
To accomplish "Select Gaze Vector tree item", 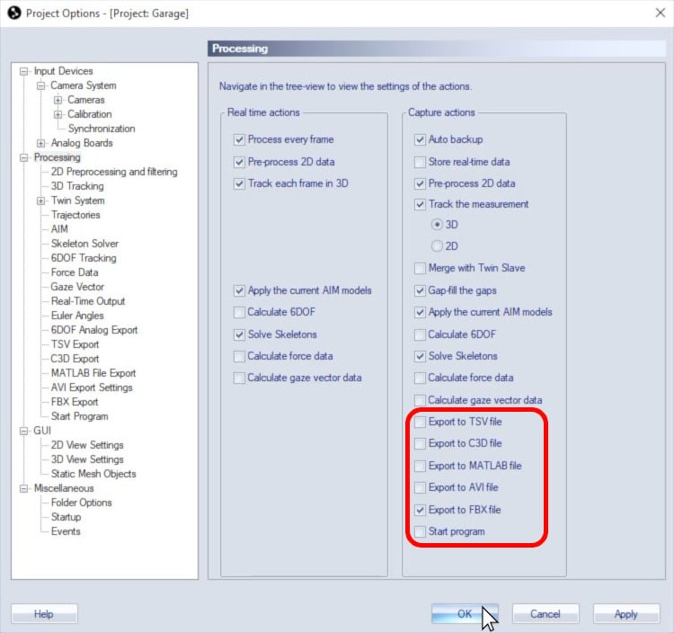I will pos(77,287).
